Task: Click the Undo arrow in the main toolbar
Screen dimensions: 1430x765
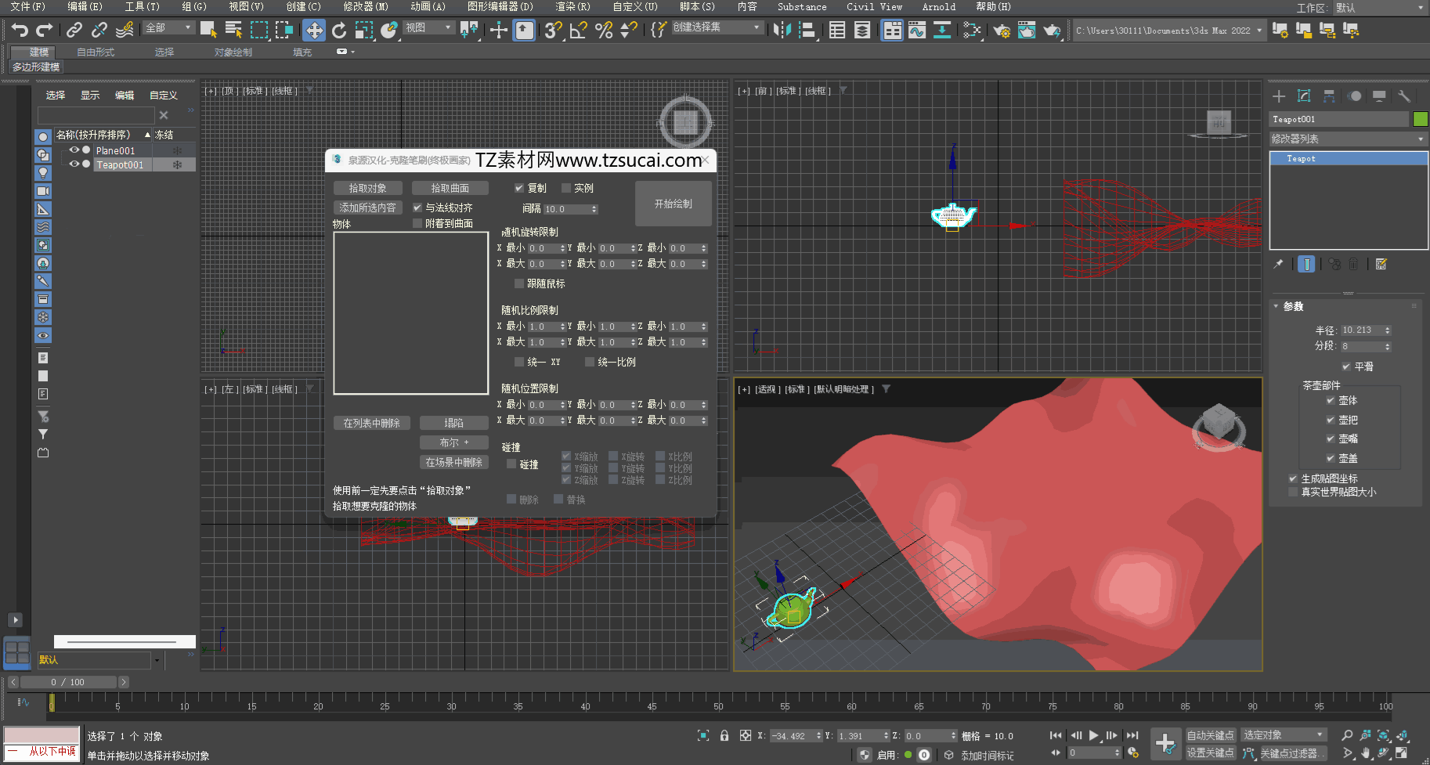Action: coord(20,30)
